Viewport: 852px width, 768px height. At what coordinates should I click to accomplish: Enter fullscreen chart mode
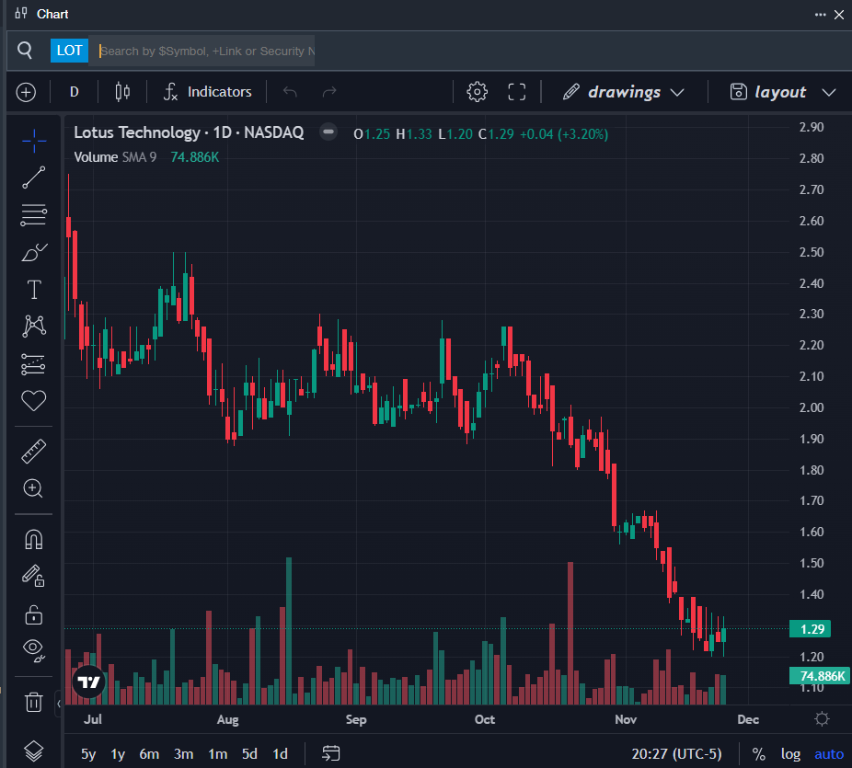517,92
